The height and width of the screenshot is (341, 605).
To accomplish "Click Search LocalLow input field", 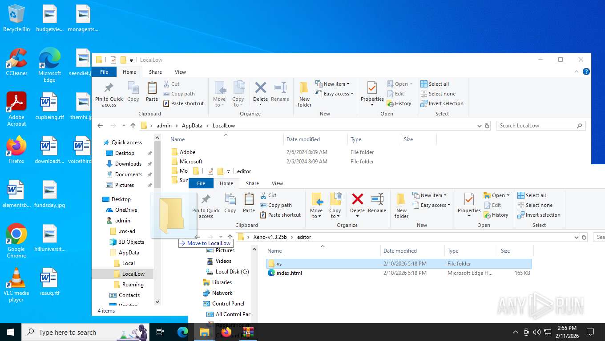I will tap(536, 126).
